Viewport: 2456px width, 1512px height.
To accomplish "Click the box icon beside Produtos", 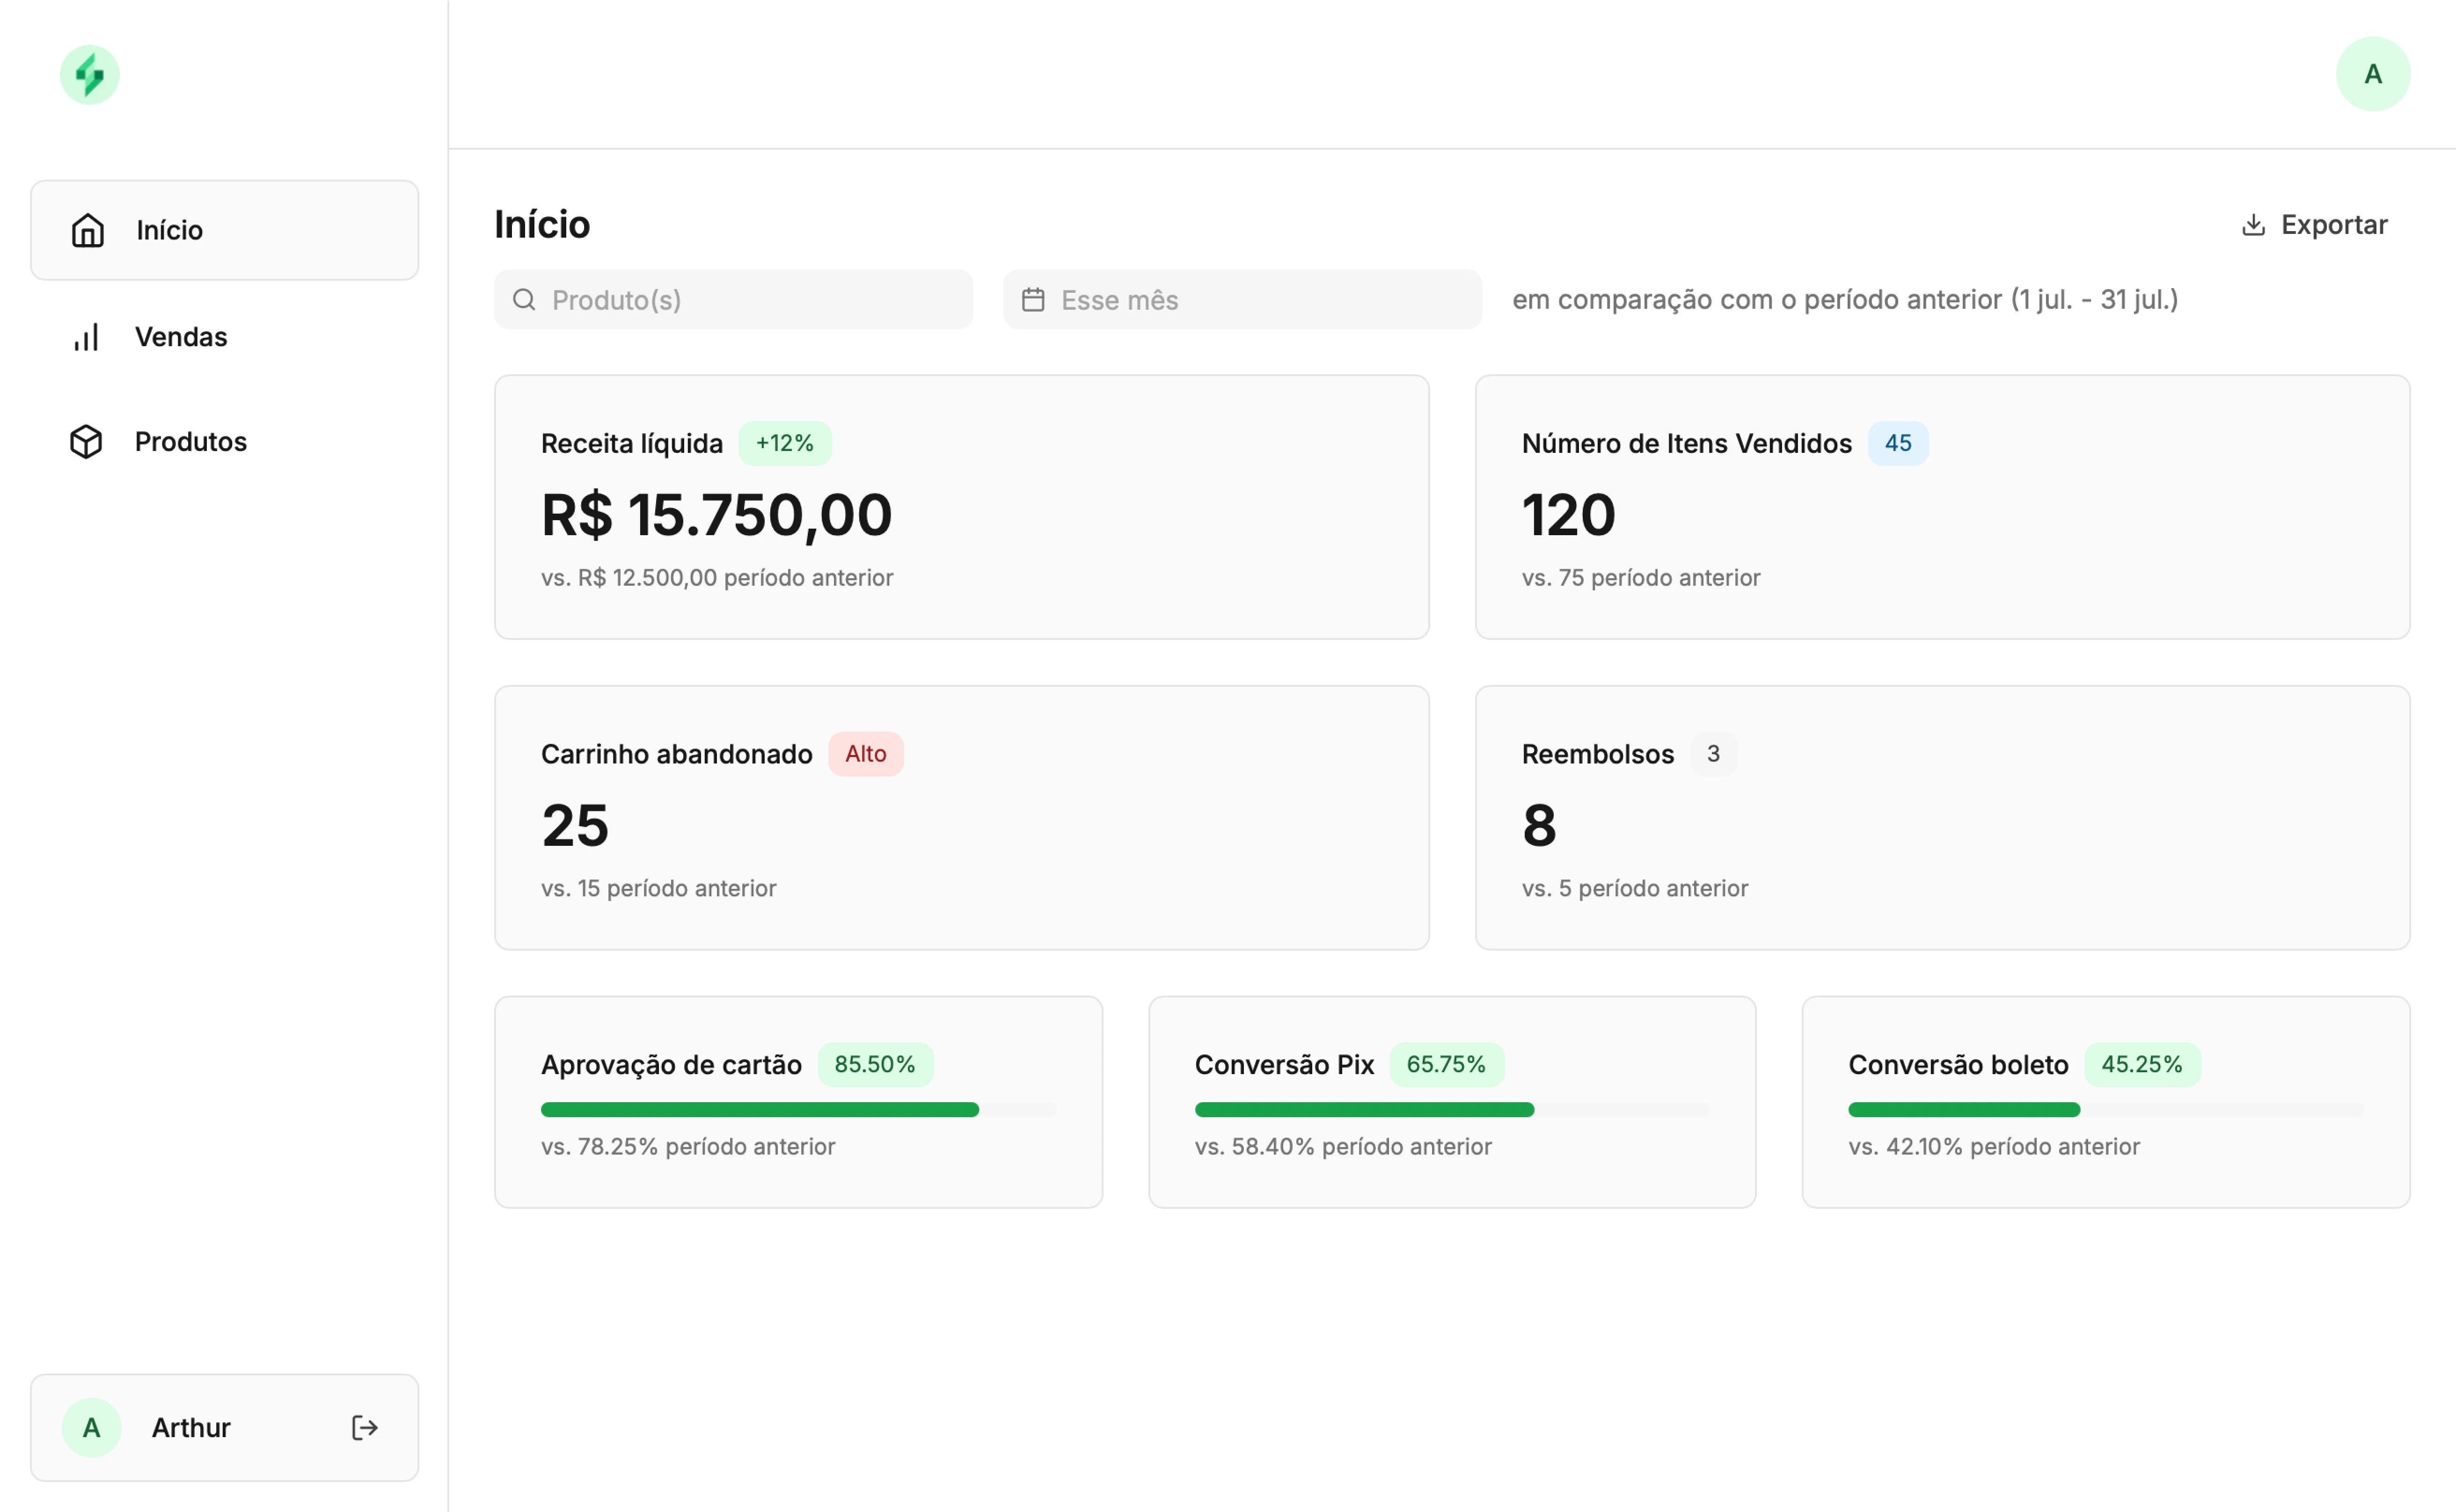I will point(87,442).
